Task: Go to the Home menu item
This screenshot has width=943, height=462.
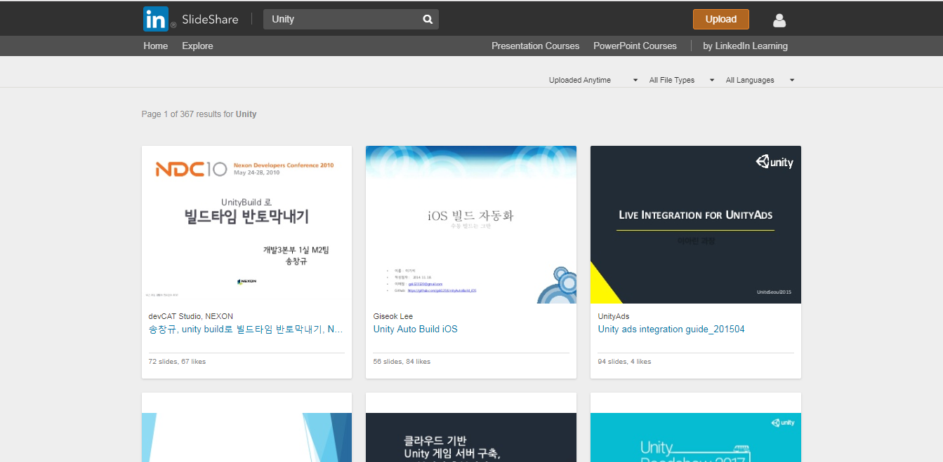Action: (156, 46)
